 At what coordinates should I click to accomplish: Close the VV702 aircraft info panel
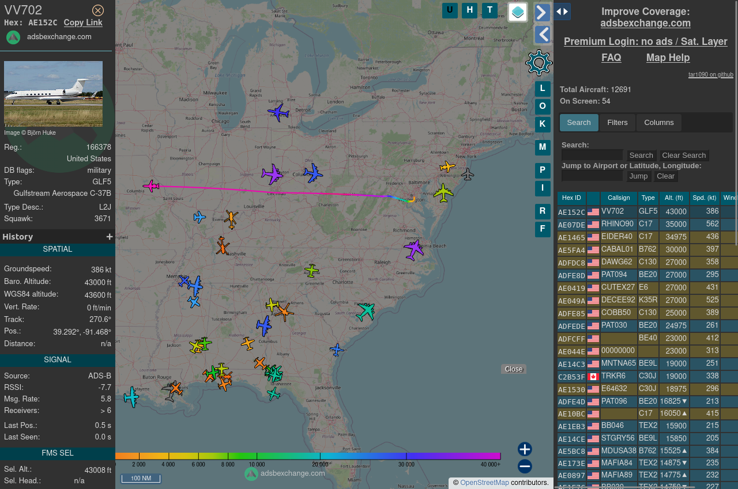(98, 10)
